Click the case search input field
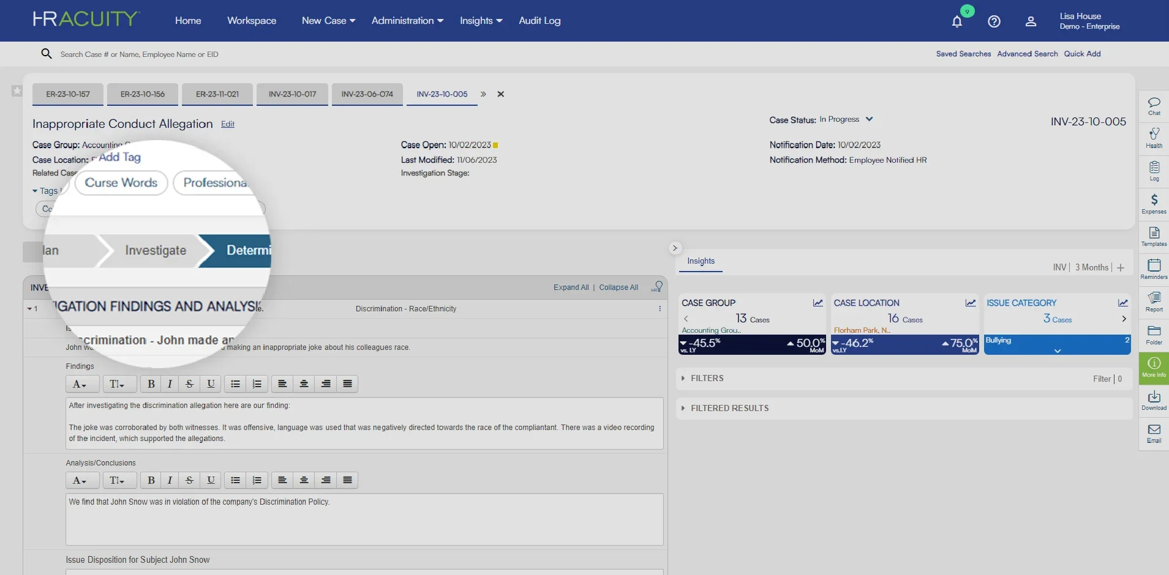The width and height of the screenshot is (1169, 575). [140, 54]
